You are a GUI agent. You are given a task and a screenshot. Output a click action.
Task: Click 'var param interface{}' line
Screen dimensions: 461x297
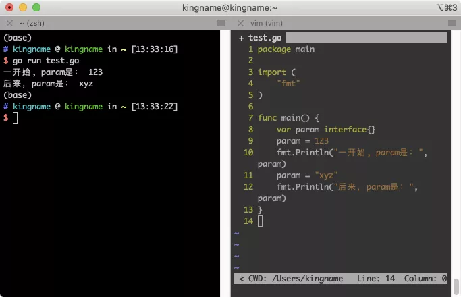click(326, 130)
